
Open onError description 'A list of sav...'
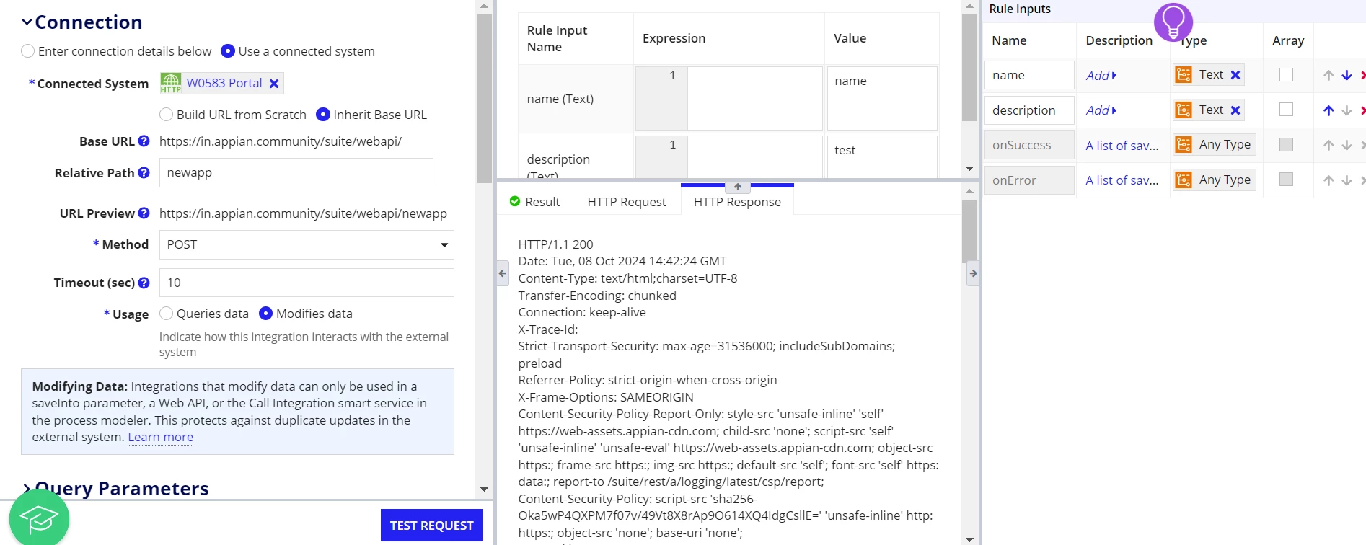(x=1122, y=180)
